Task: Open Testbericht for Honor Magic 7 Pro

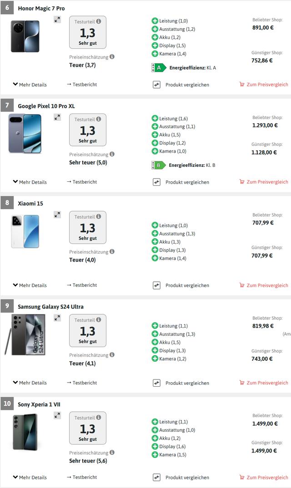Action: point(82,85)
